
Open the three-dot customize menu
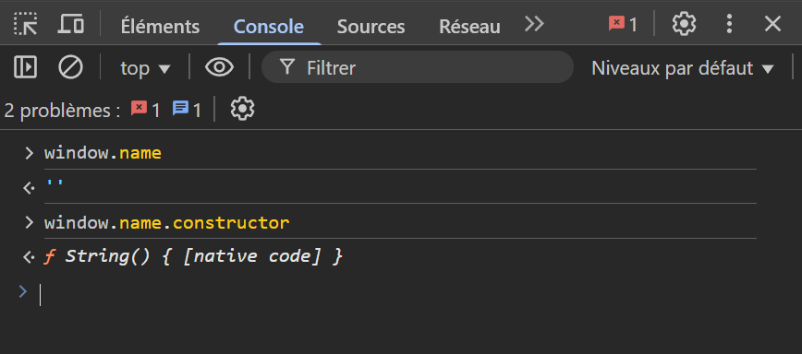tap(729, 24)
